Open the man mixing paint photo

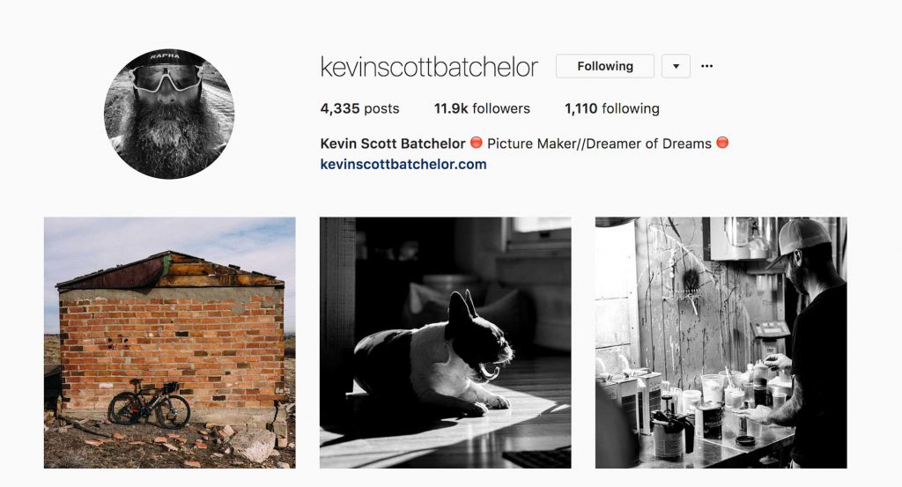coord(721,343)
